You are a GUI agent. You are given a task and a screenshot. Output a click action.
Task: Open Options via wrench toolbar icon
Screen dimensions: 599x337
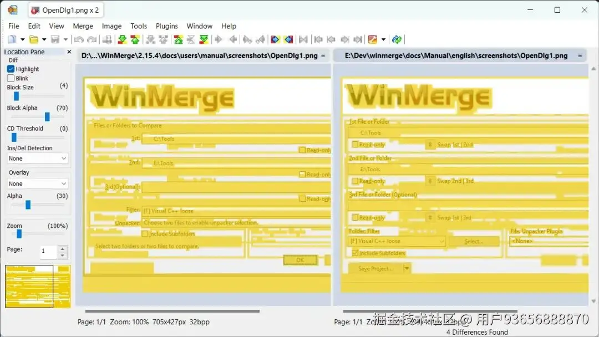(373, 39)
